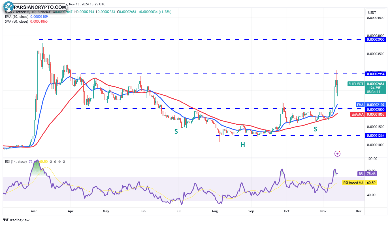Select the 0.00002954 price level label
This screenshot has width=390, height=225.
376,74
